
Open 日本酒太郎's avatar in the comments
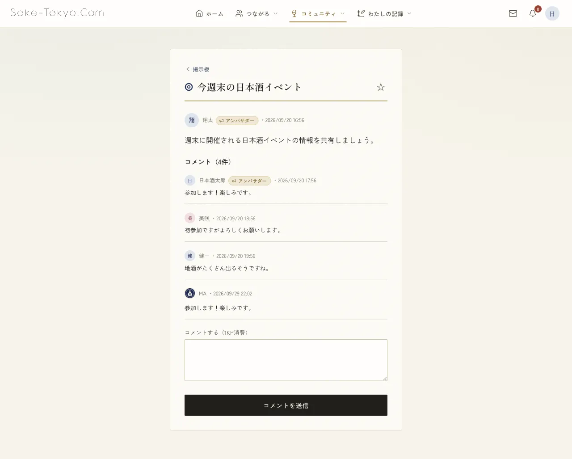click(190, 181)
